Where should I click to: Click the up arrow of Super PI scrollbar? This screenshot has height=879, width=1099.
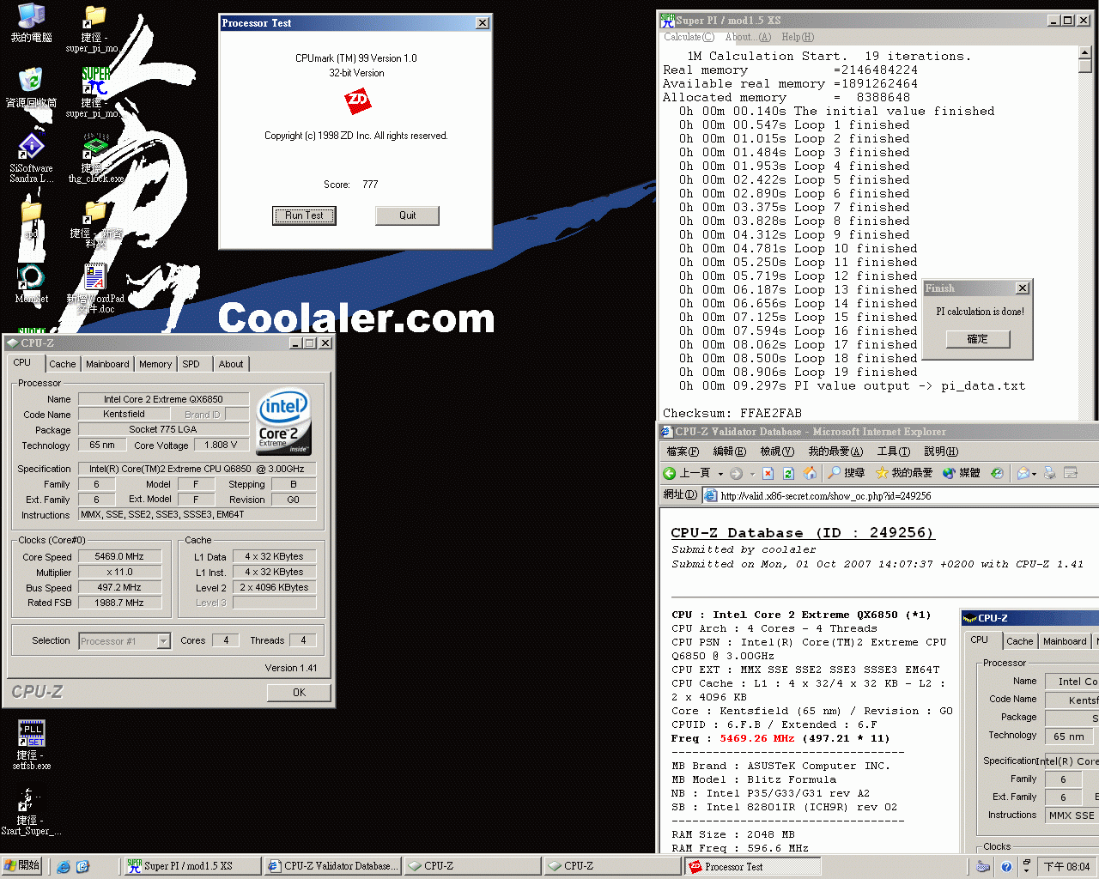1084,53
